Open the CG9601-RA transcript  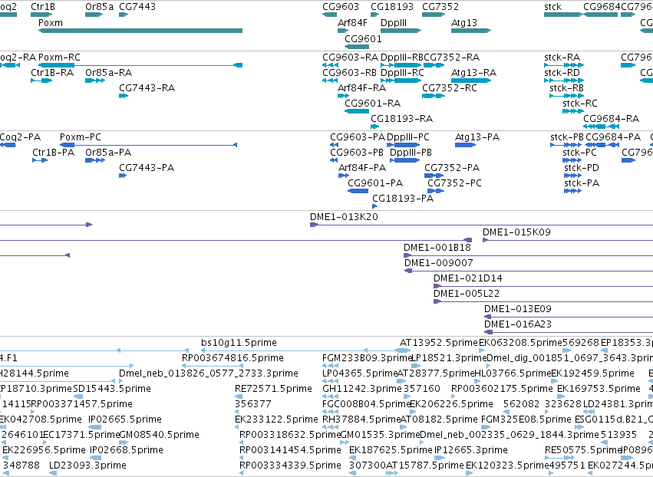(x=357, y=111)
